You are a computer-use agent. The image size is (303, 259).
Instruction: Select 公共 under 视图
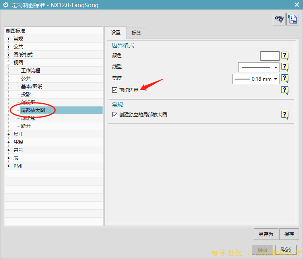coord(26,79)
